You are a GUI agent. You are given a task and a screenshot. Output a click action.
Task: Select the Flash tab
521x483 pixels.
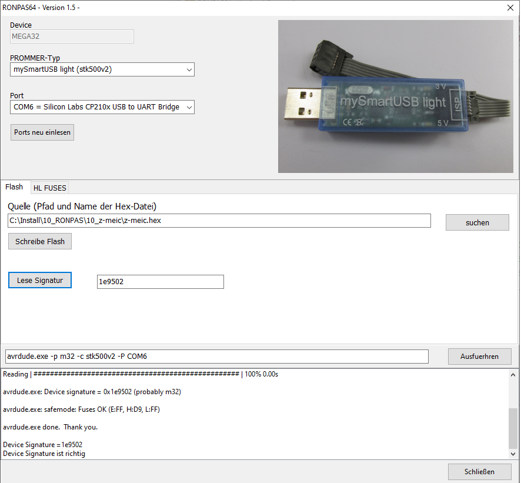click(14, 187)
